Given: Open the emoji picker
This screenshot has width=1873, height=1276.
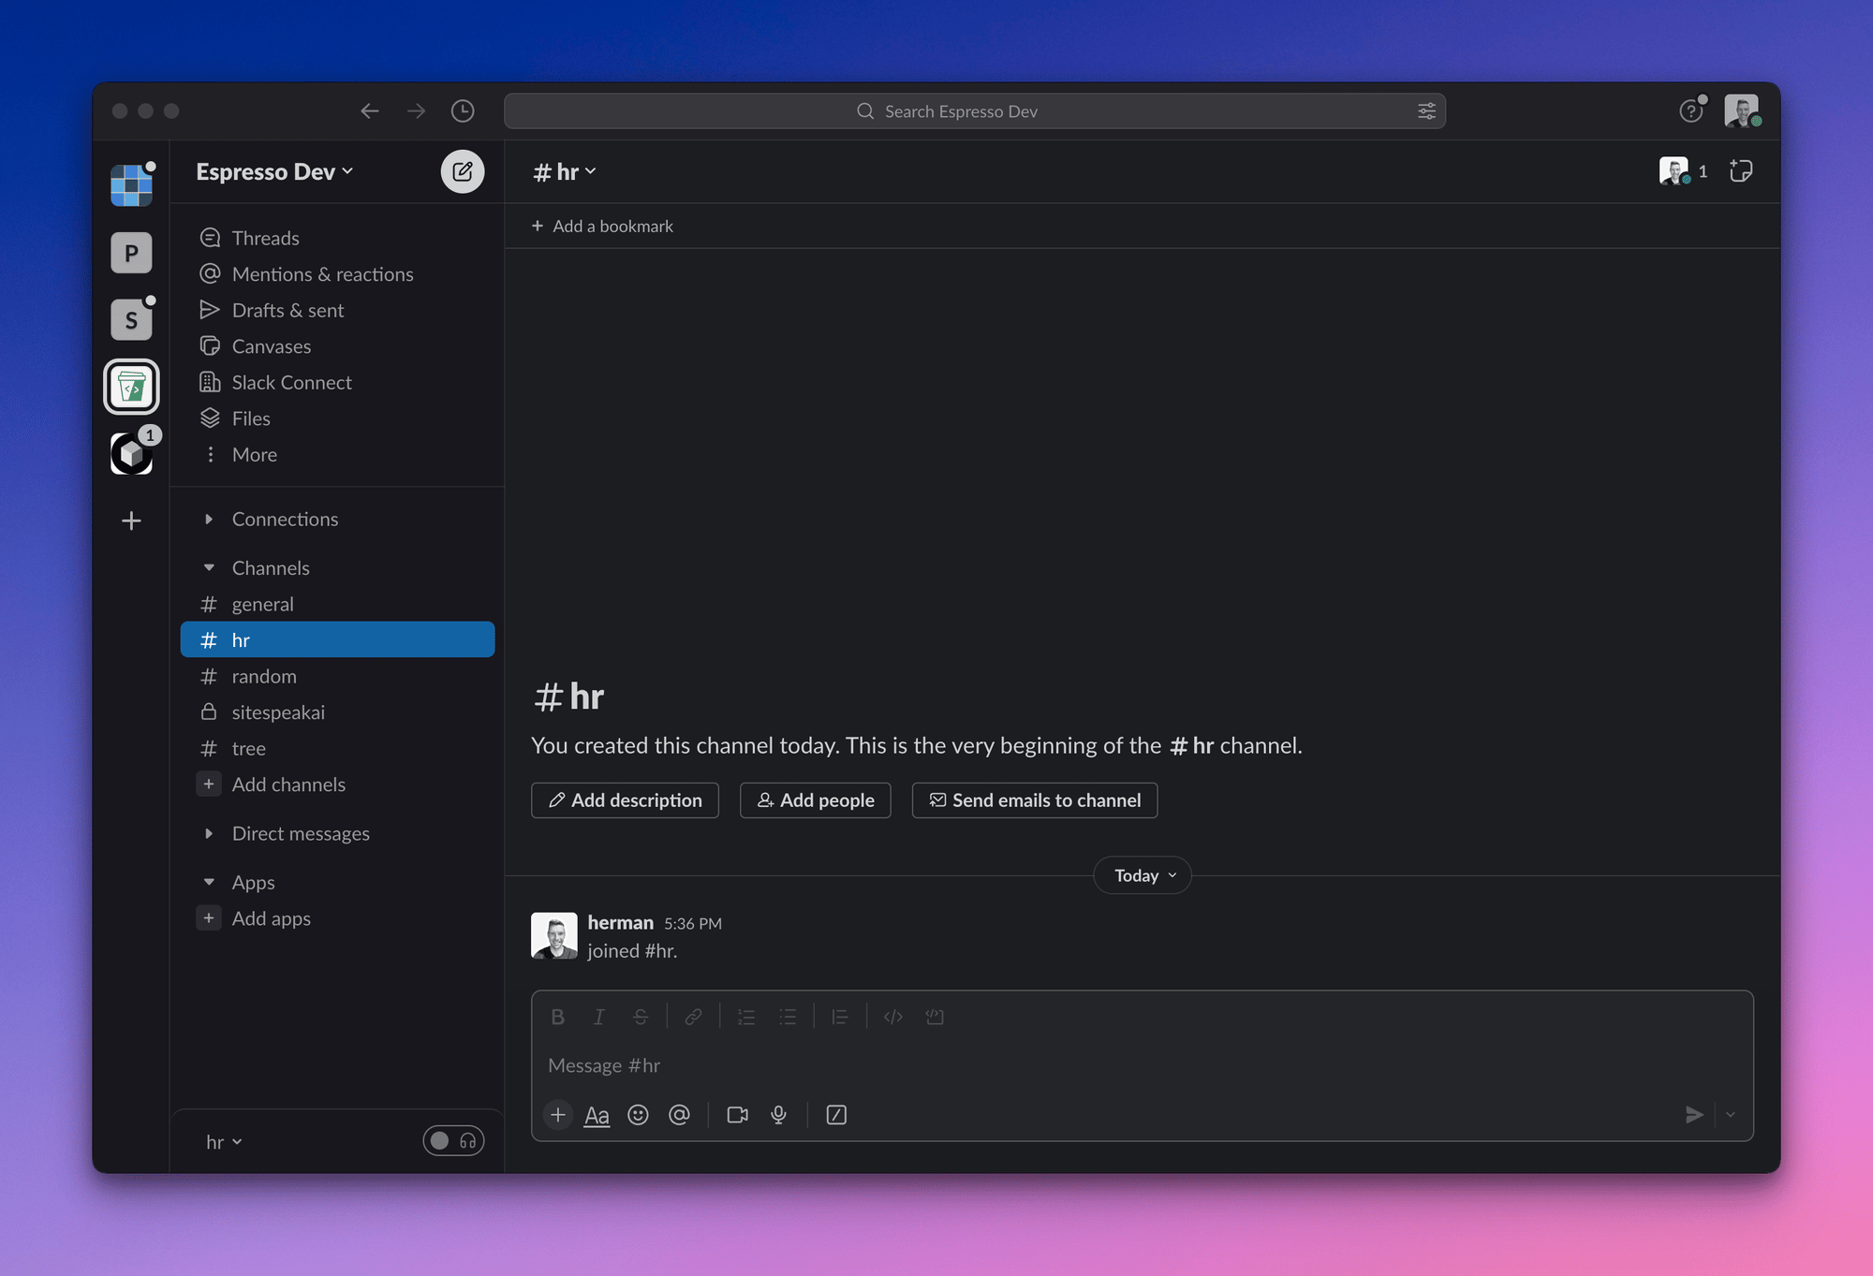Looking at the screenshot, I should click(638, 1115).
